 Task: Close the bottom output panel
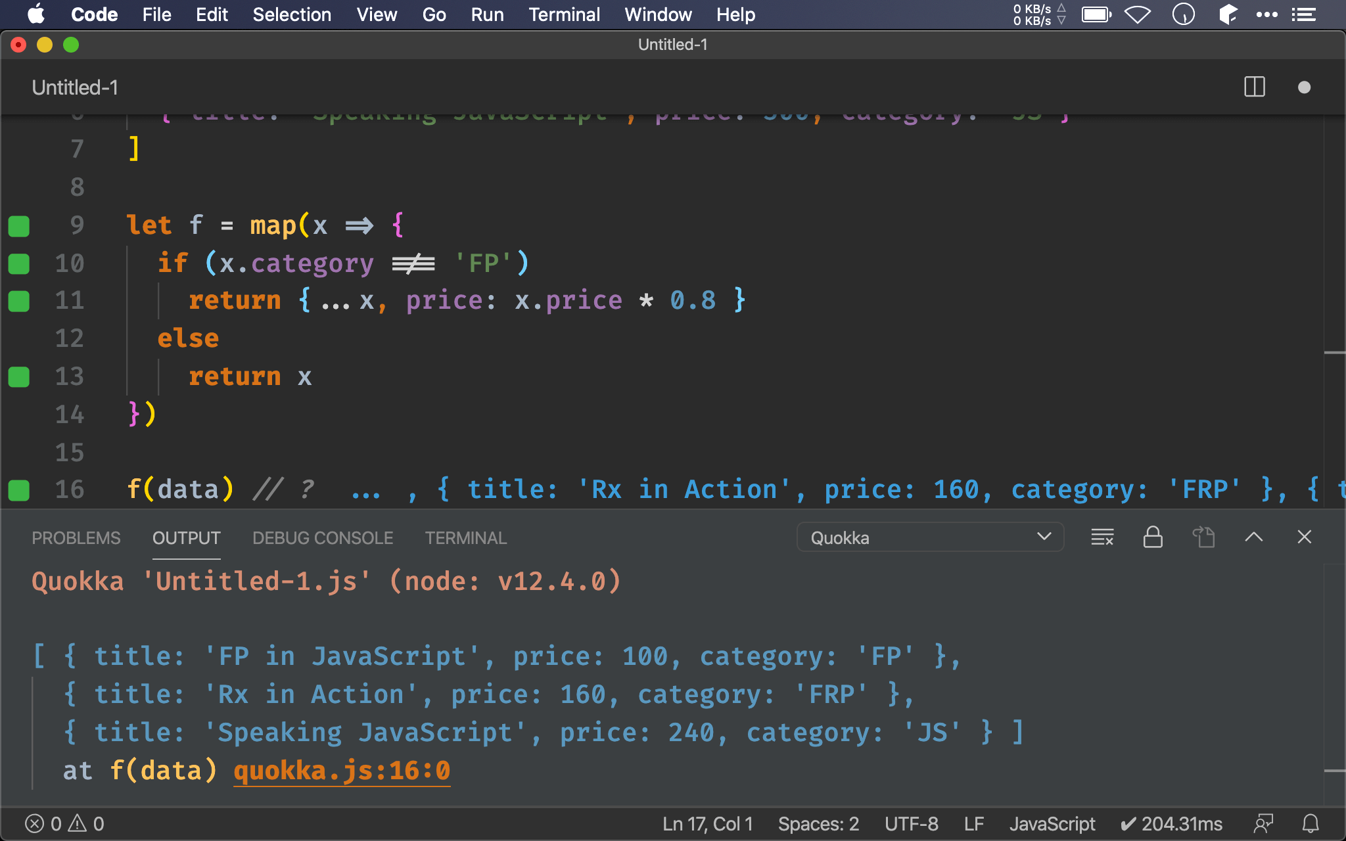1304,537
